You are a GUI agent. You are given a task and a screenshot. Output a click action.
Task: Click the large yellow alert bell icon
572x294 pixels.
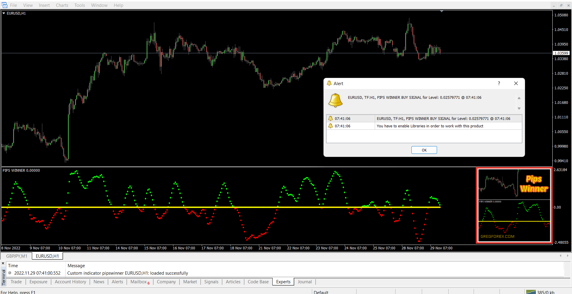(335, 100)
